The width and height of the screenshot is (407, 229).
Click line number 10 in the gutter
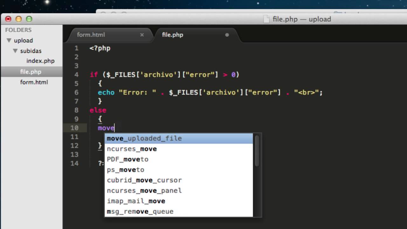[74, 128]
